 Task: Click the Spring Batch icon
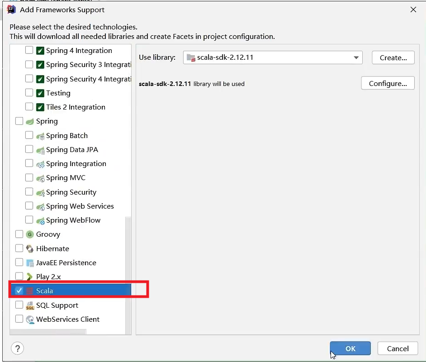tap(40, 136)
